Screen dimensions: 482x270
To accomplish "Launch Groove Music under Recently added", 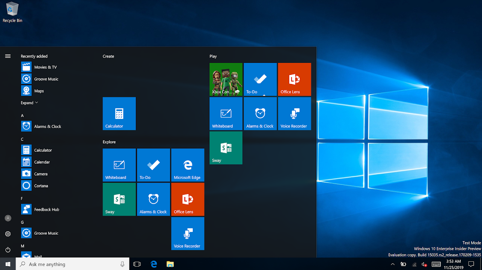I will point(55,79).
